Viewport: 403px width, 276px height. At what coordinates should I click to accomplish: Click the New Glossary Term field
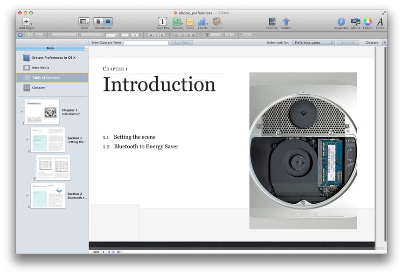(x=146, y=43)
